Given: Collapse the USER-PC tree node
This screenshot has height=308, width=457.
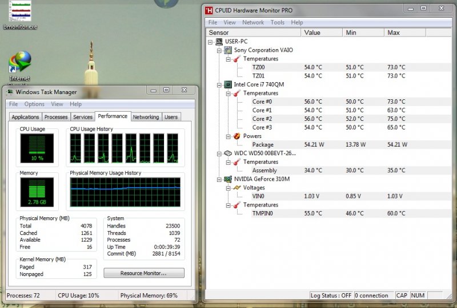Looking at the screenshot, I should point(210,42).
